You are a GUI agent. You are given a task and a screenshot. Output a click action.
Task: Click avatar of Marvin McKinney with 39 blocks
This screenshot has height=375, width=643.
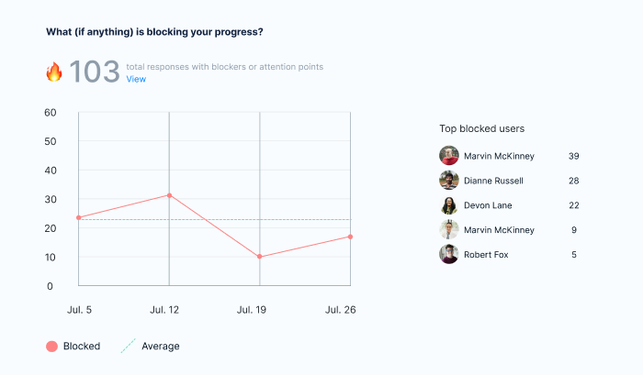(x=449, y=156)
